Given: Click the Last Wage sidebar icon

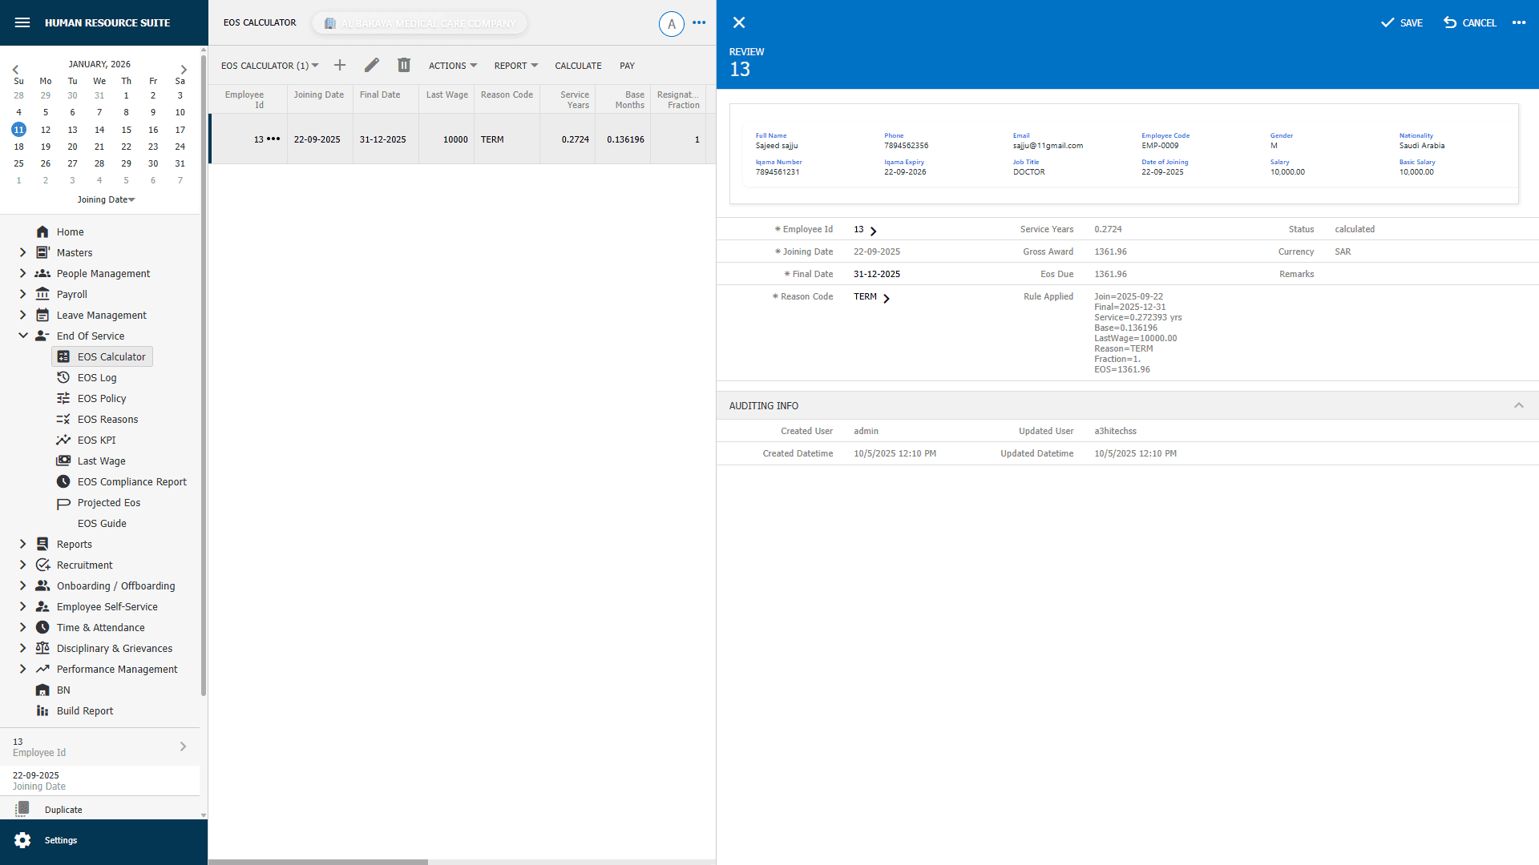Looking at the screenshot, I should [63, 461].
